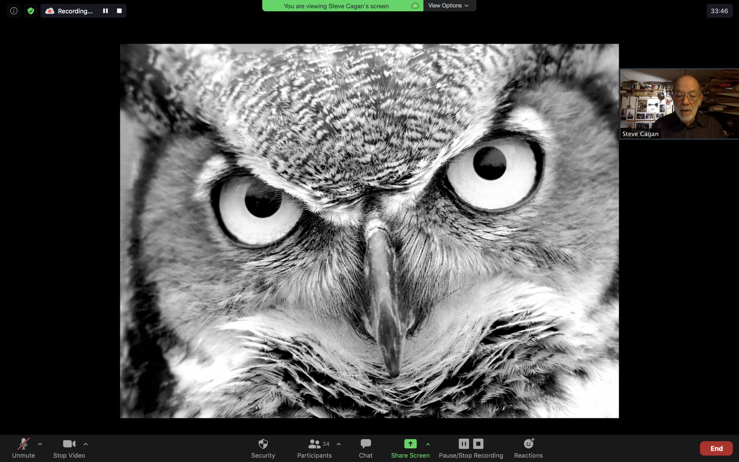Image resolution: width=739 pixels, height=462 pixels.
Task: Click the green encryption shield icon
Action: click(31, 11)
